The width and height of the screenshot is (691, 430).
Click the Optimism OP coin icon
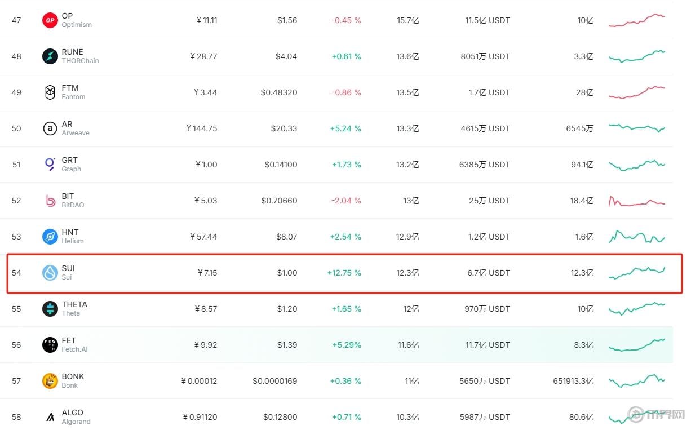coord(50,20)
